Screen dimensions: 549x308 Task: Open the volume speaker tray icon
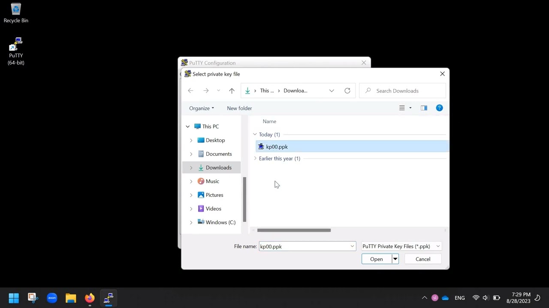(x=486, y=298)
